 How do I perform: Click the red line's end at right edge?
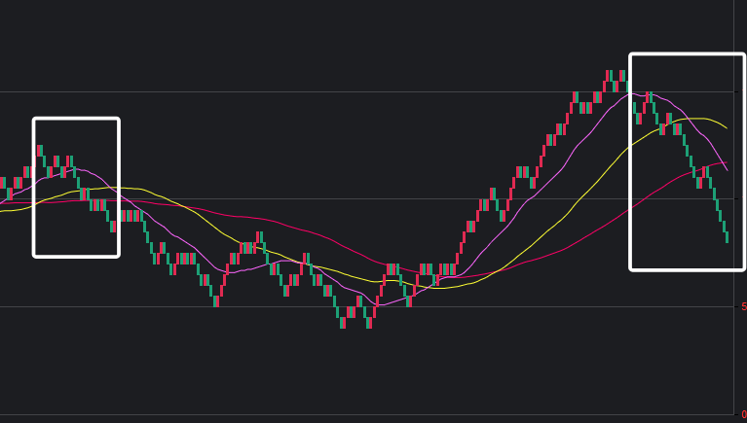point(726,163)
